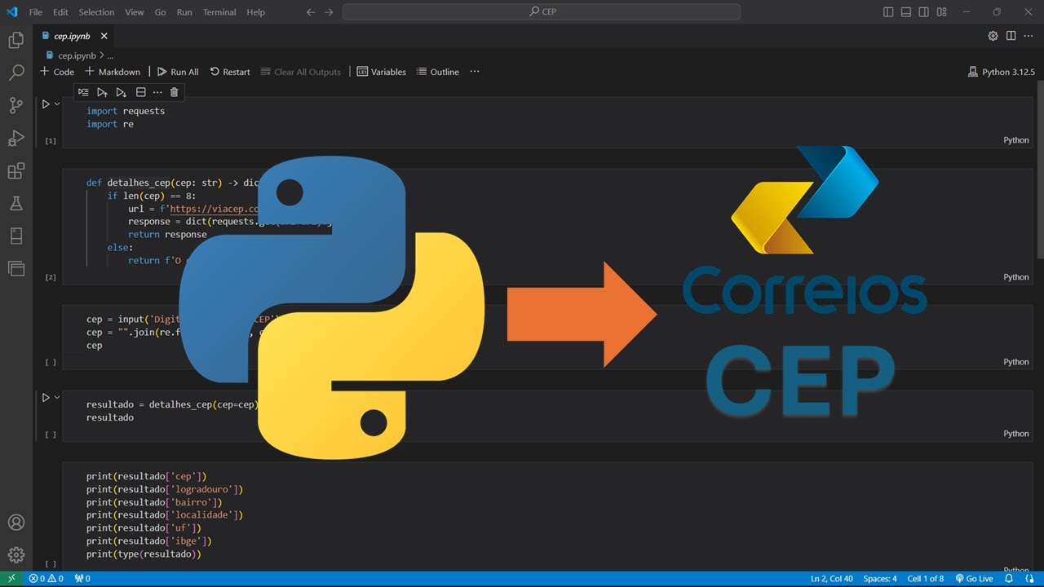Click Cell 1 of 8 status item
Screen dimensions: 1044x587
(926, 579)
